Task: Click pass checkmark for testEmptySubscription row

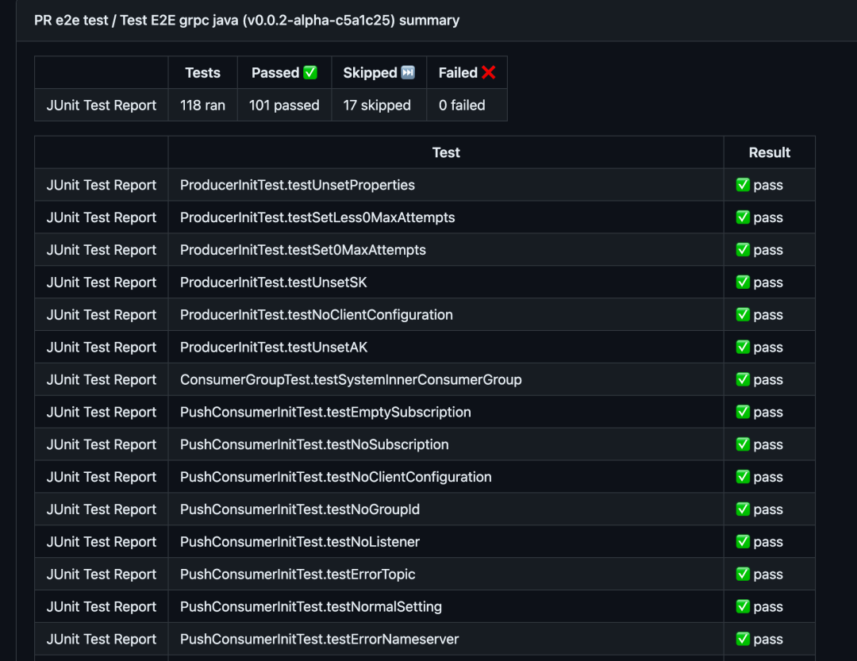Action: pos(743,412)
